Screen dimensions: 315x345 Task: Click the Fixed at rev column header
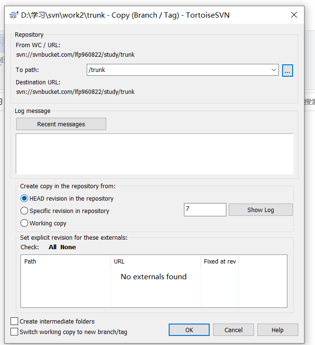220,262
